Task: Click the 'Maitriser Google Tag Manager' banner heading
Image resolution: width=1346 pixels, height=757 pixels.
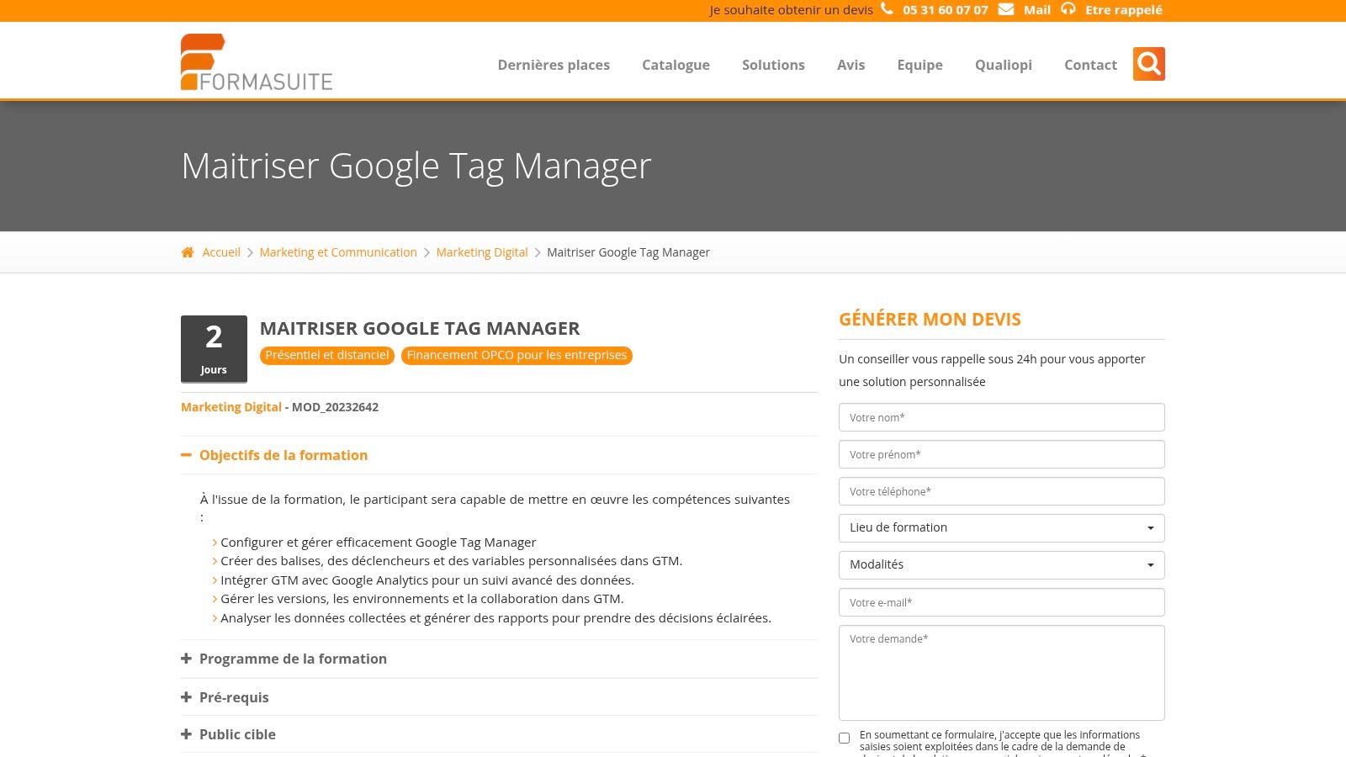Action: pyautogui.click(x=416, y=166)
